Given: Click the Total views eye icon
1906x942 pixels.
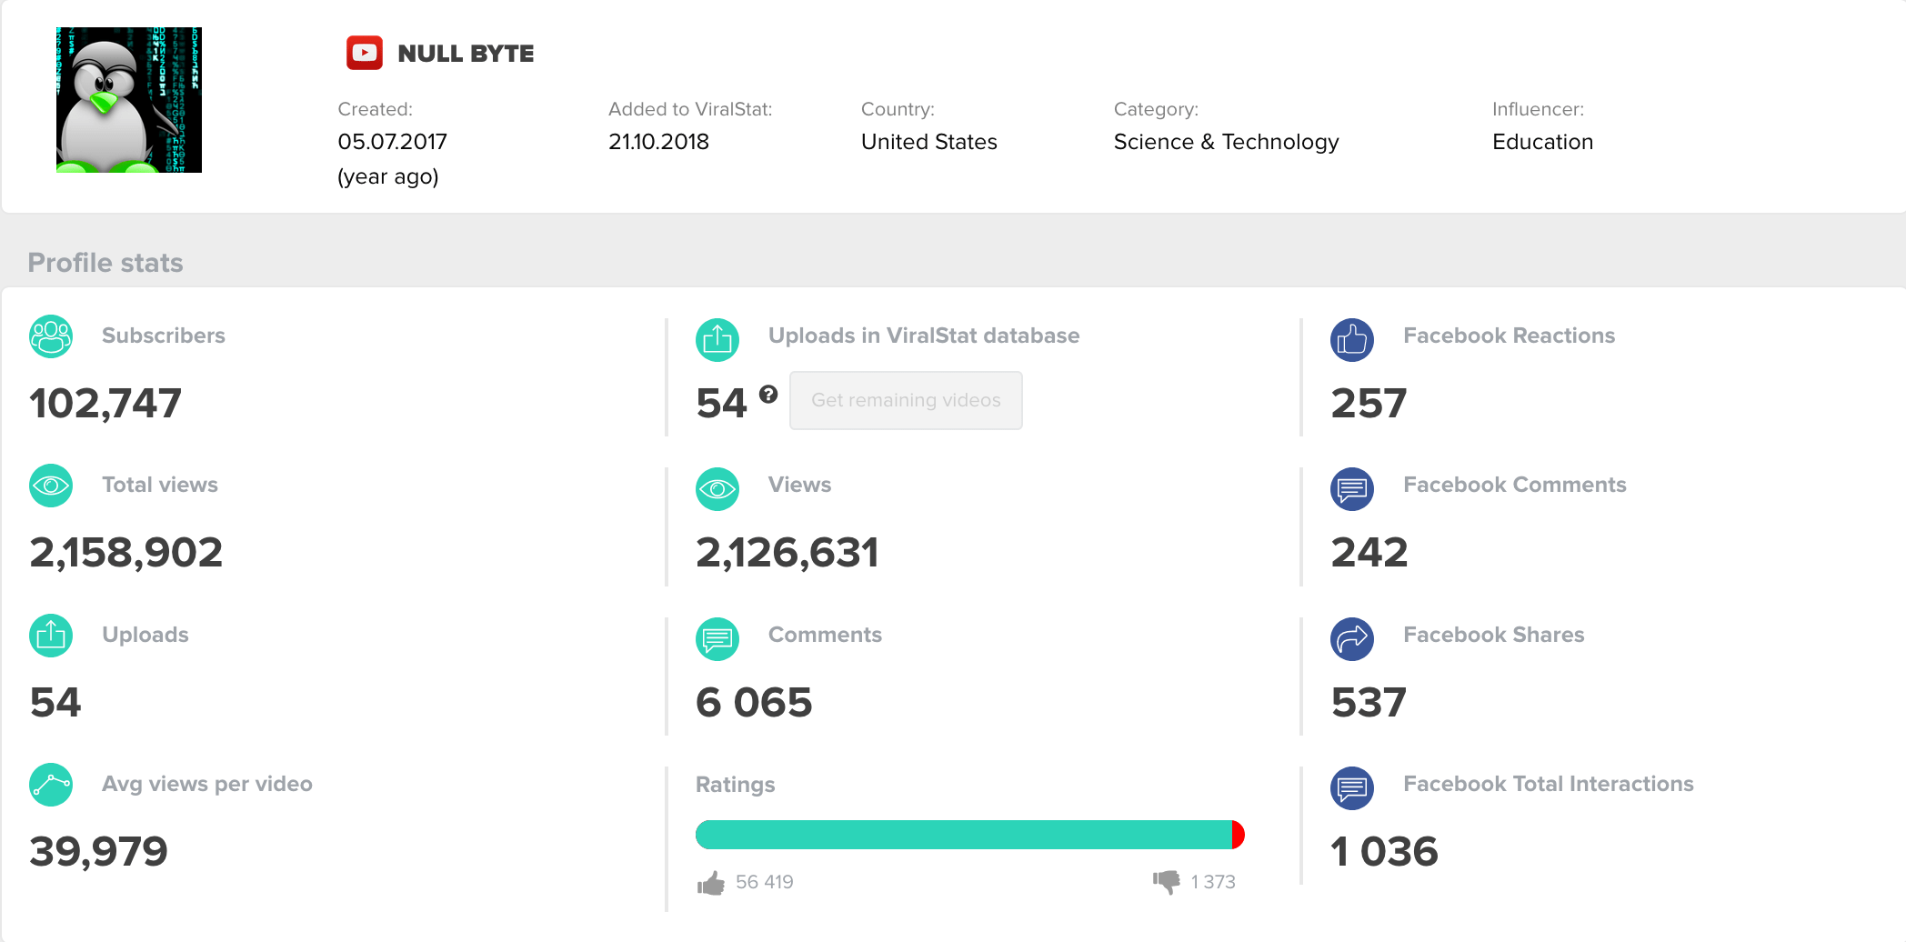Looking at the screenshot, I should pyautogui.click(x=51, y=486).
